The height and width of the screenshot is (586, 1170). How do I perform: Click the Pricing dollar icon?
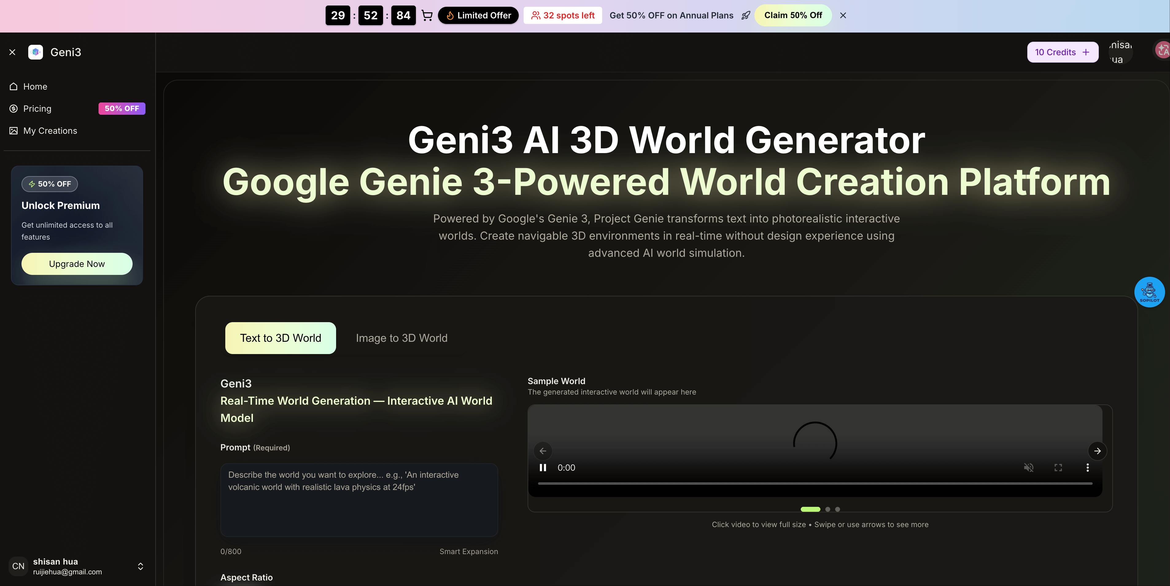[13, 109]
